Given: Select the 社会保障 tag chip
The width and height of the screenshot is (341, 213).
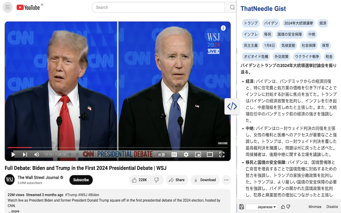Looking at the screenshot, I should click(x=308, y=46).
